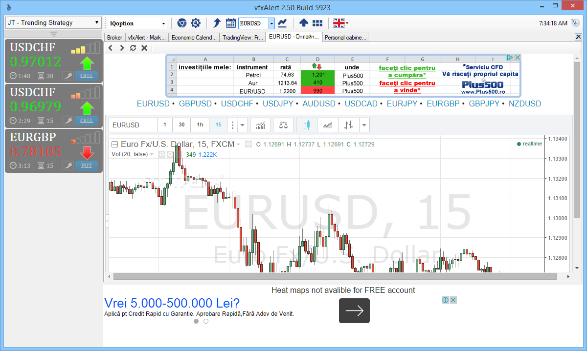This screenshot has height=351, width=587.
Task: Select first carousel dot on bottom ad
Action: click(x=196, y=321)
